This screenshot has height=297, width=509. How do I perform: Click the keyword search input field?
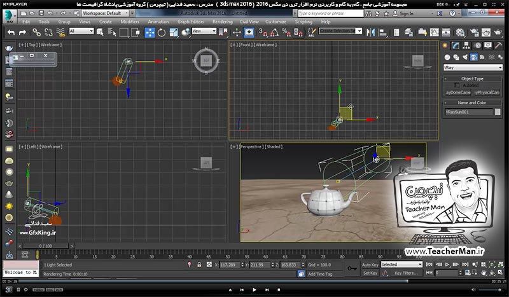click(x=330, y=13)
